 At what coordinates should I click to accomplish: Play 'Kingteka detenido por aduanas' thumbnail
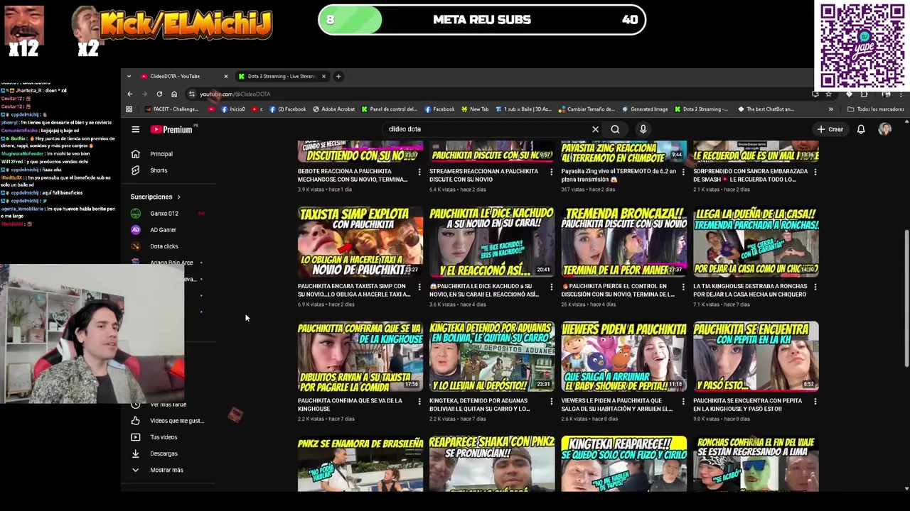[x=492, y=357]
